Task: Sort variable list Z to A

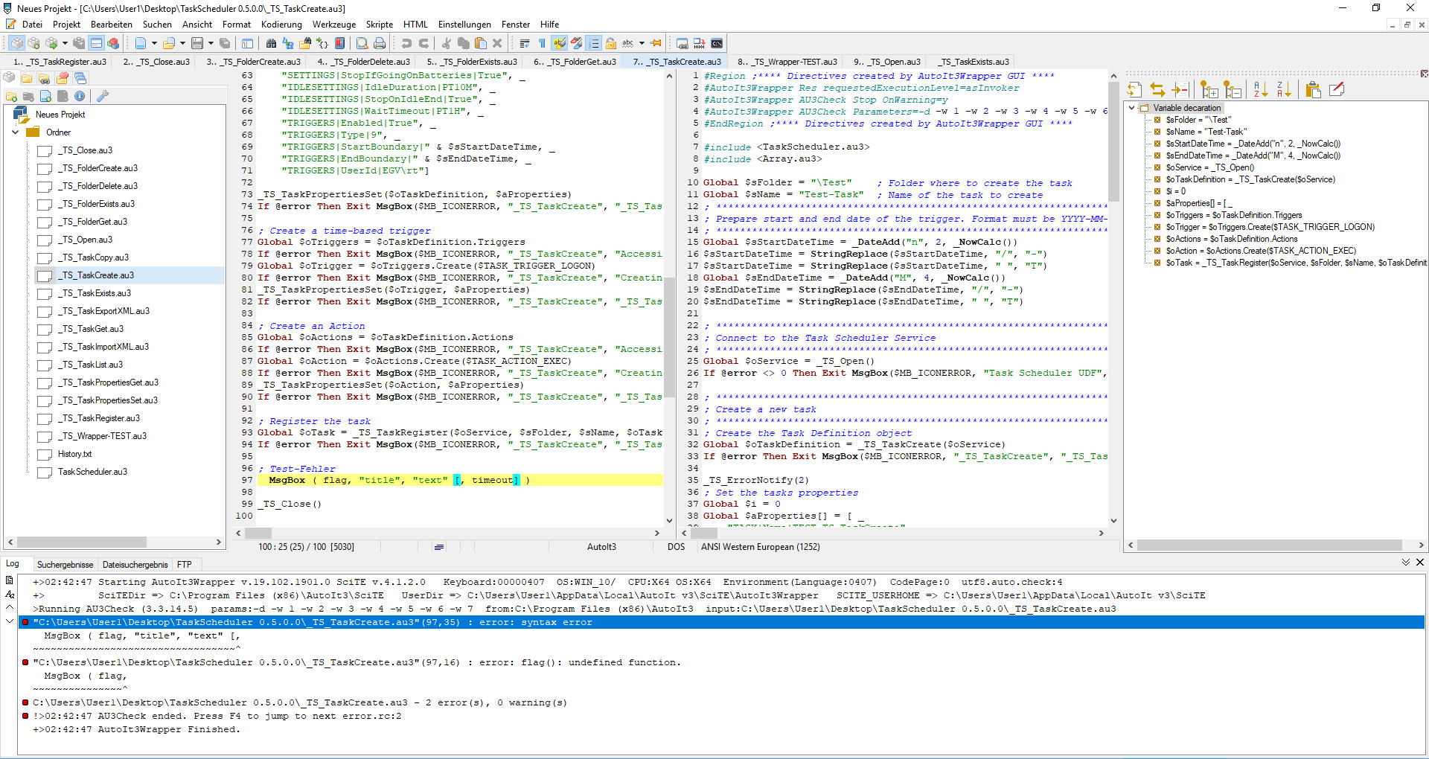Action: [x=1284, y=90]
